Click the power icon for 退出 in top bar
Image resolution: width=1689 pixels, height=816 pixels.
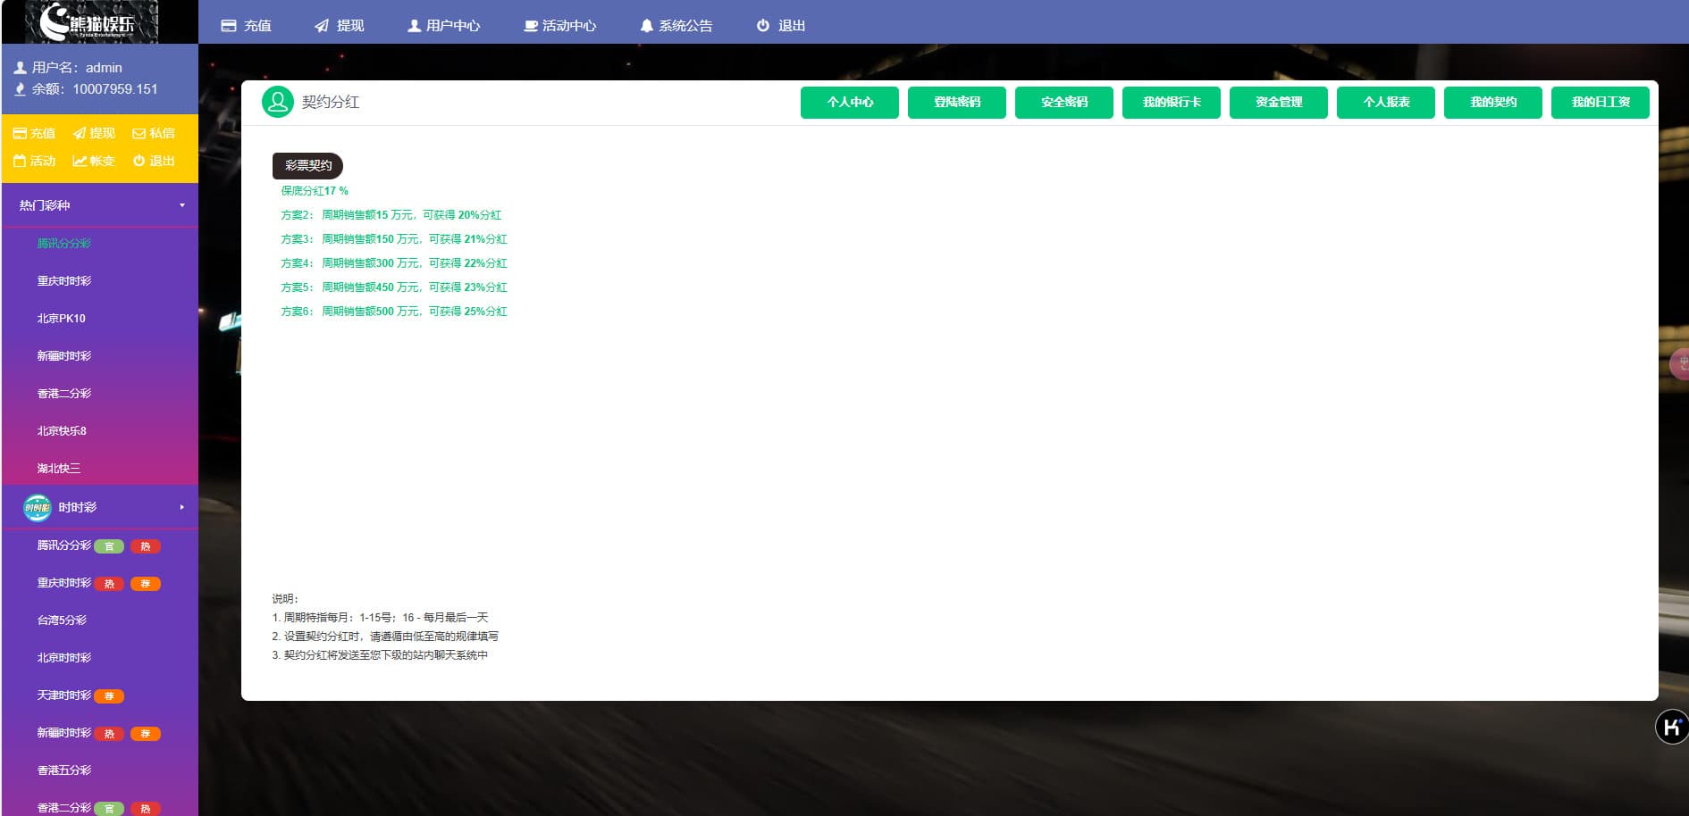click(x=763, y=26)
